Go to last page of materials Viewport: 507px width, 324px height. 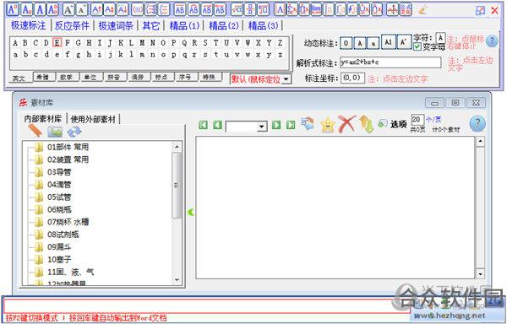291,125
